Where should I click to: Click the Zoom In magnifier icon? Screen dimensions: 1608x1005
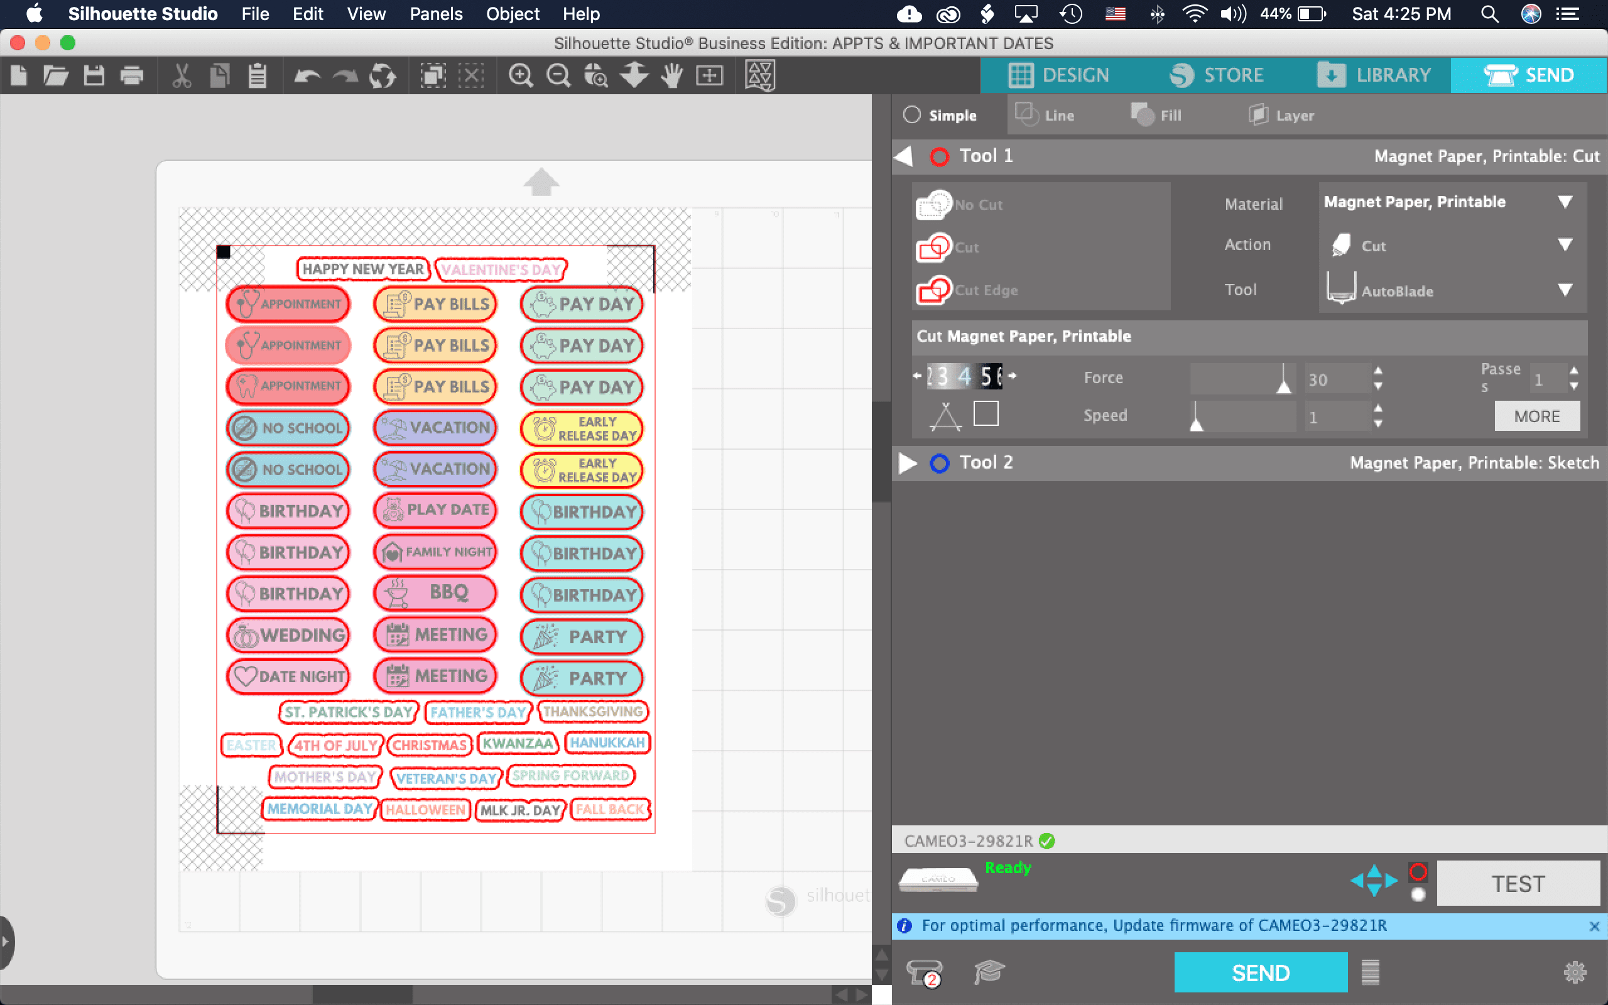pyautogui.click(x=520, y=75)
